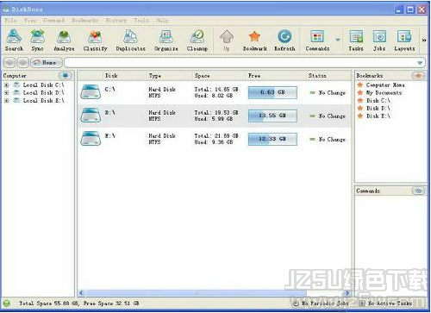Sort by the Disk column header
The width and height of the screenshot is (431, 313).
click(111, 76)
